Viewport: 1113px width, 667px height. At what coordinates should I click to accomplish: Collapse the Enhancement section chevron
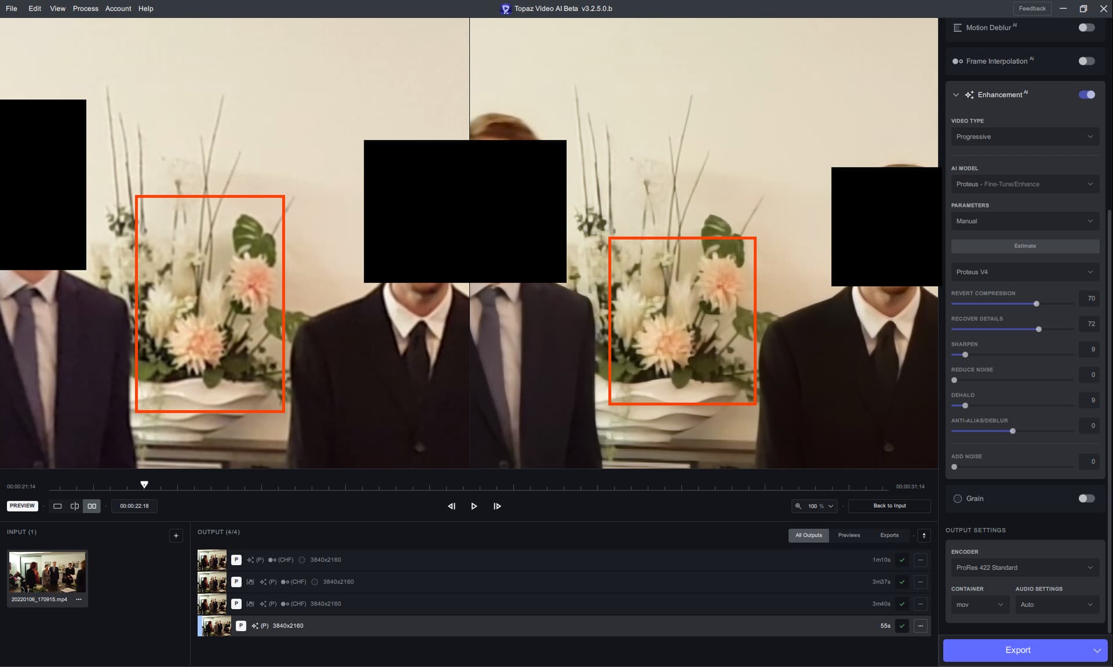[x=956, y=95]
